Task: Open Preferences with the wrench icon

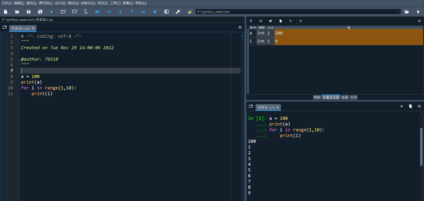Action: tap(178, 12)
